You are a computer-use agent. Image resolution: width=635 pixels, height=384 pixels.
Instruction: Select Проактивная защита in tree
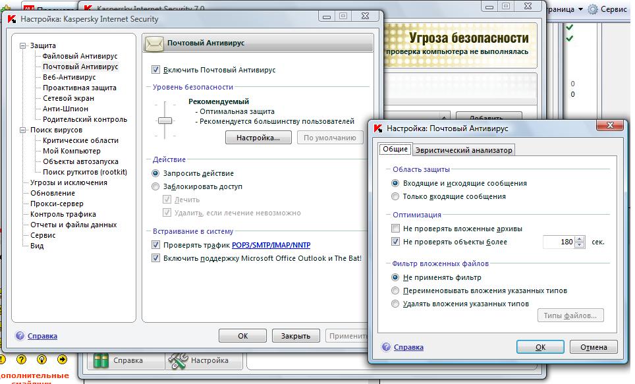pos(80,88)
